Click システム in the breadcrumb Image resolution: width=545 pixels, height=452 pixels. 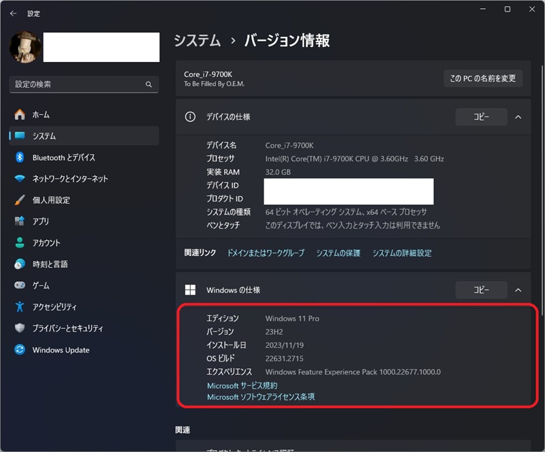[x=198, y=41]
